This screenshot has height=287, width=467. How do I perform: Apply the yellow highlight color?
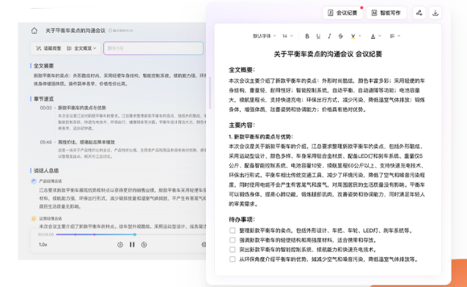[353, 37]
